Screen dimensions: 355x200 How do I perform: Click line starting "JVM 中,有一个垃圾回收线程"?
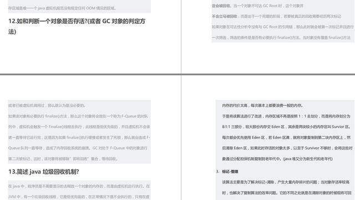[79, 197]
